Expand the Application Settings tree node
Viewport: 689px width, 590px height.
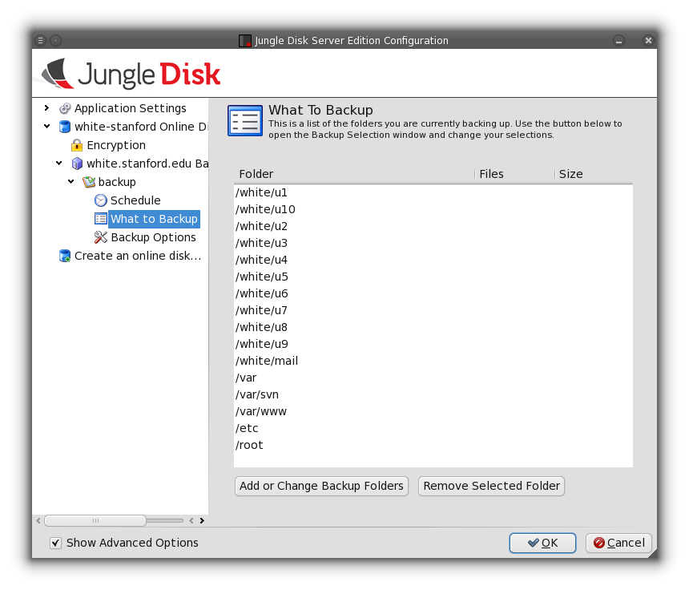tap(46, 108)
